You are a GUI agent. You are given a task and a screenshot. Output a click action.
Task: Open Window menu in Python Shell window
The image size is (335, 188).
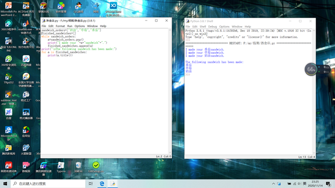click(237, 27)
